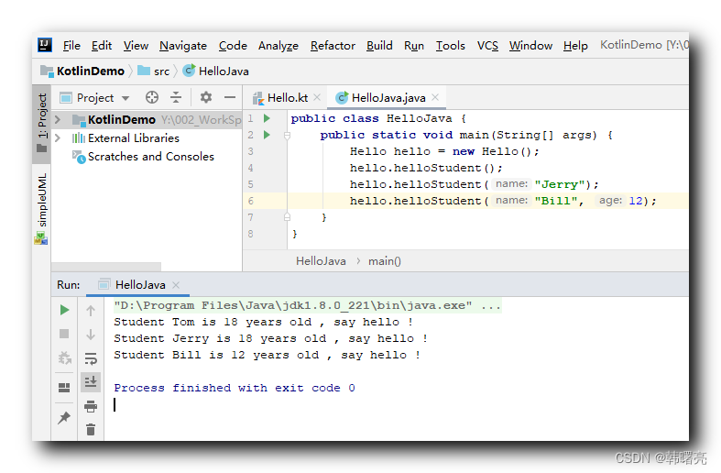Click line number 3 in the gutter
Image resolution: width=721 pixels, height=473 pixels.
coord(251,151)
